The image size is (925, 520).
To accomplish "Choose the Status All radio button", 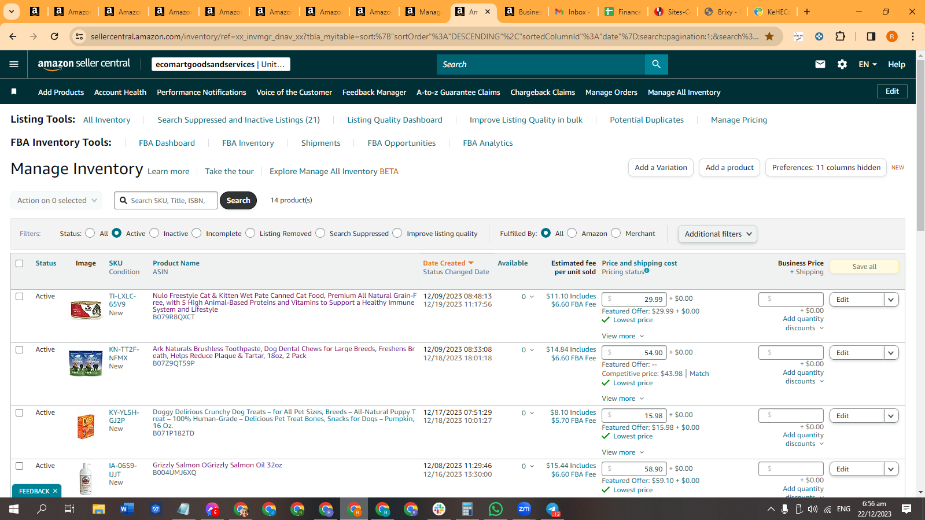I will [x=90, y=233].
